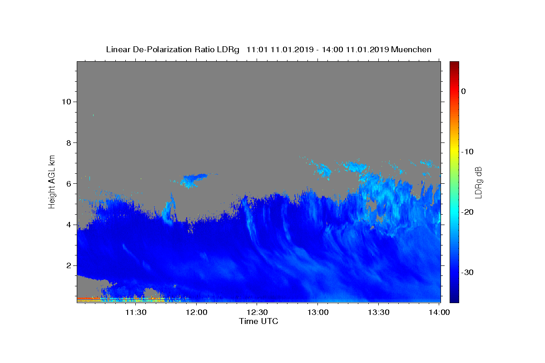The image size is (545, 363).
Task: Click the plot title 'Linear De-Polarization Ratio LDRg'
Action: point(173,49)
